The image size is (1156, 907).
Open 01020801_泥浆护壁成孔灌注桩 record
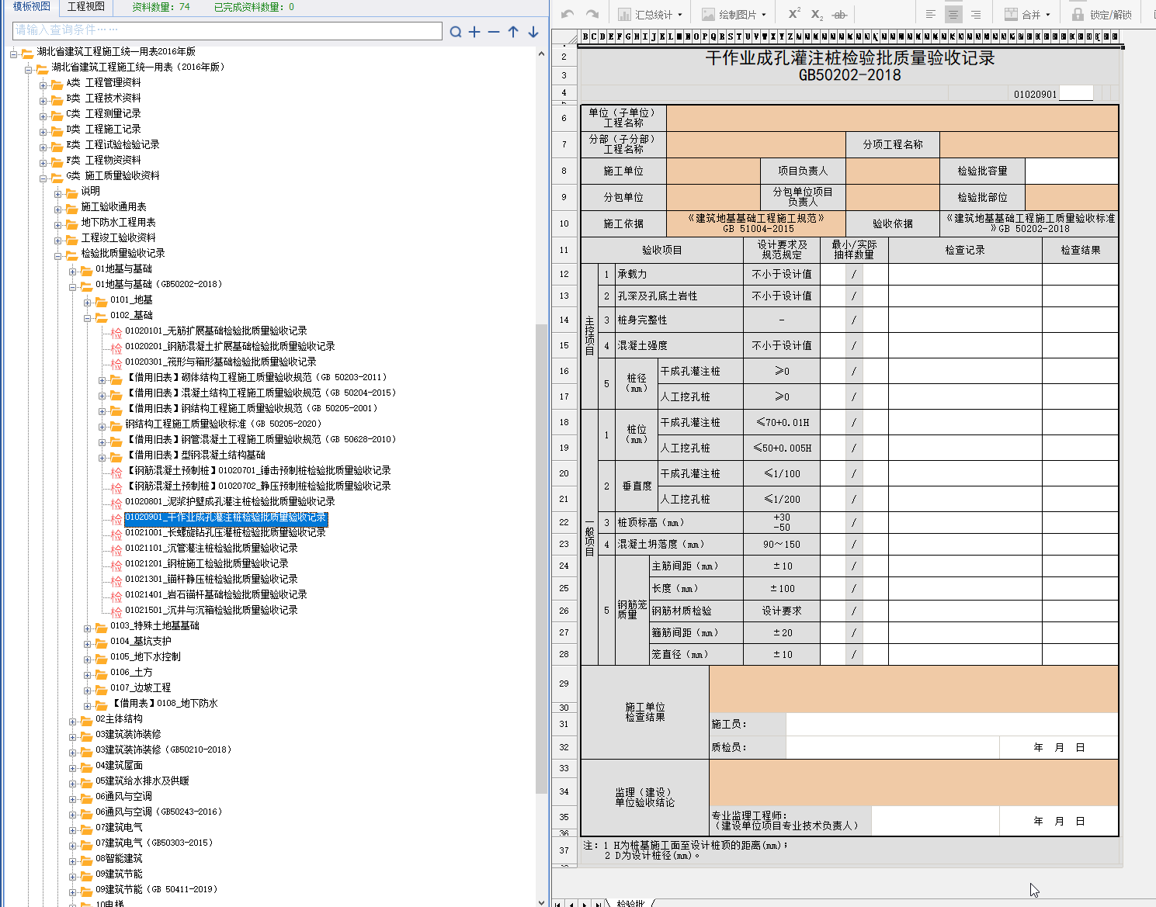230,501
